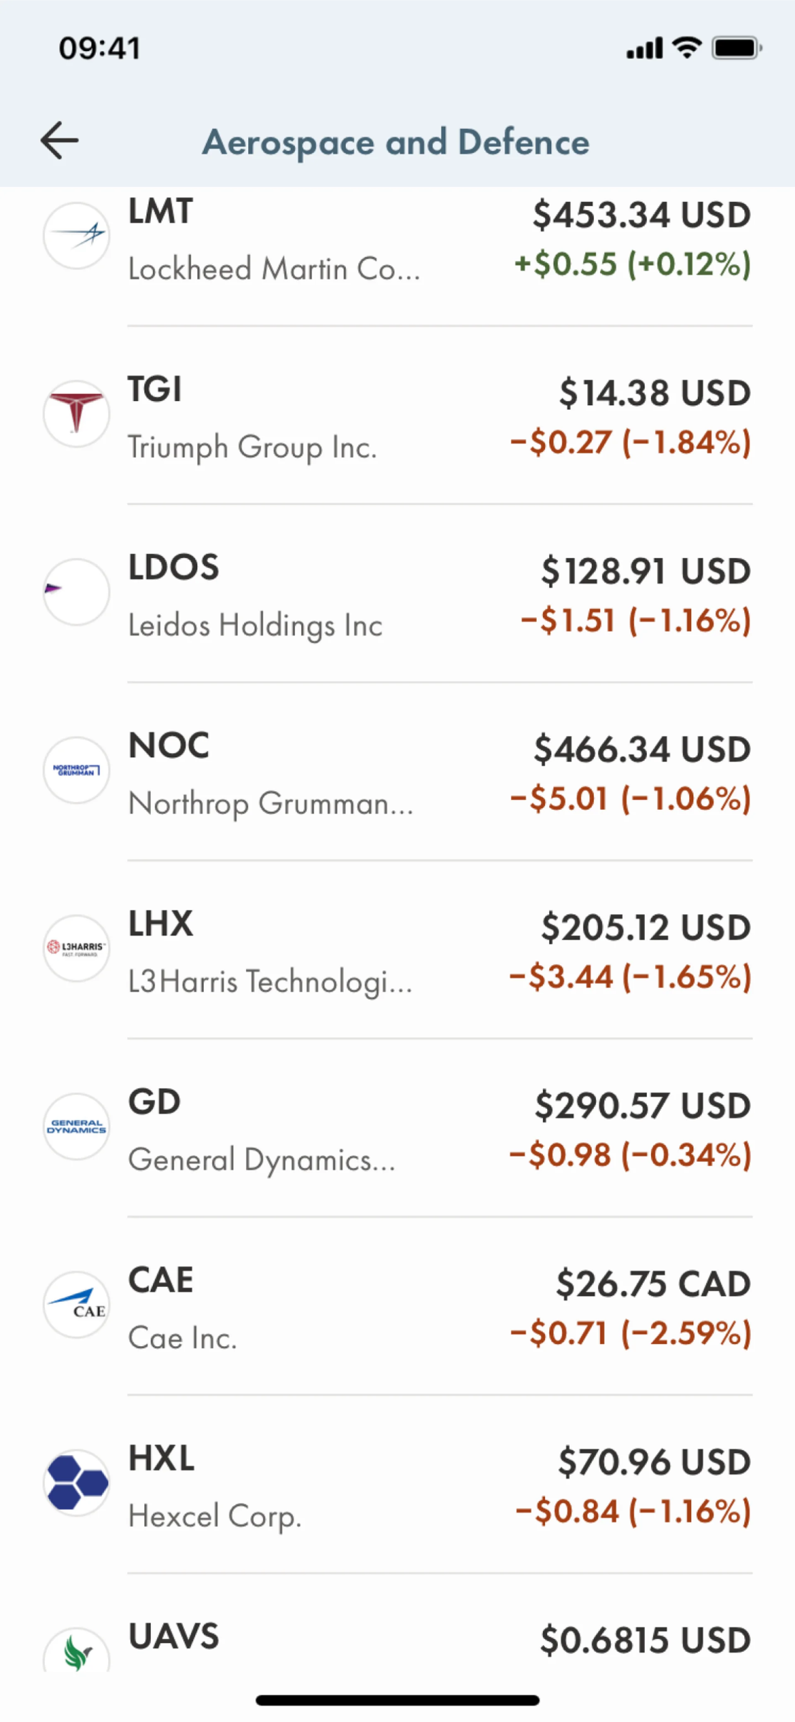Tap the General Dynamics logo icon
795x1722 pixels.
(x=77, y=1126)
